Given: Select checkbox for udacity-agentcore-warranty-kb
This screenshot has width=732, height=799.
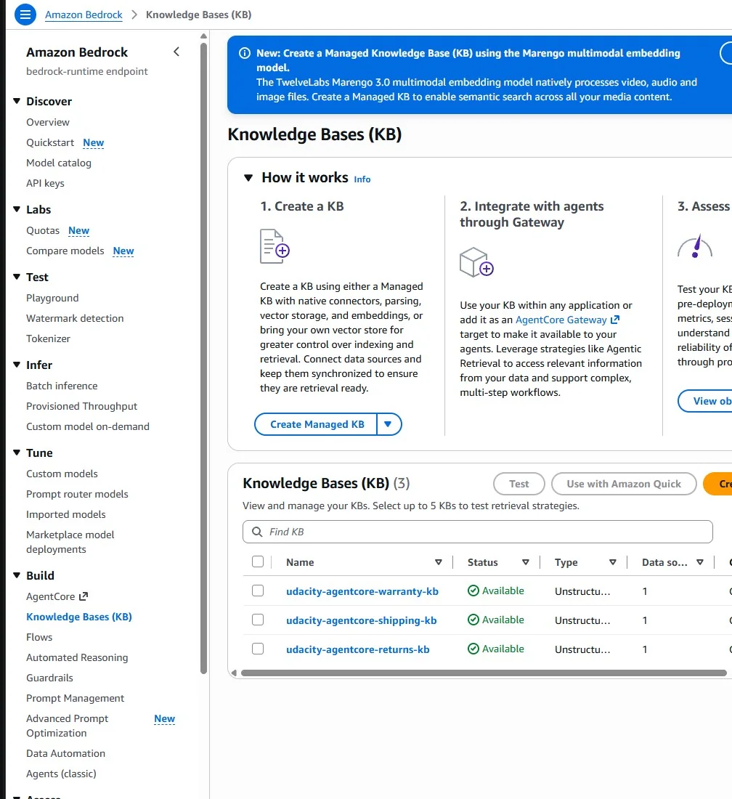Looking at the screenshot, I should pos(258,591).
